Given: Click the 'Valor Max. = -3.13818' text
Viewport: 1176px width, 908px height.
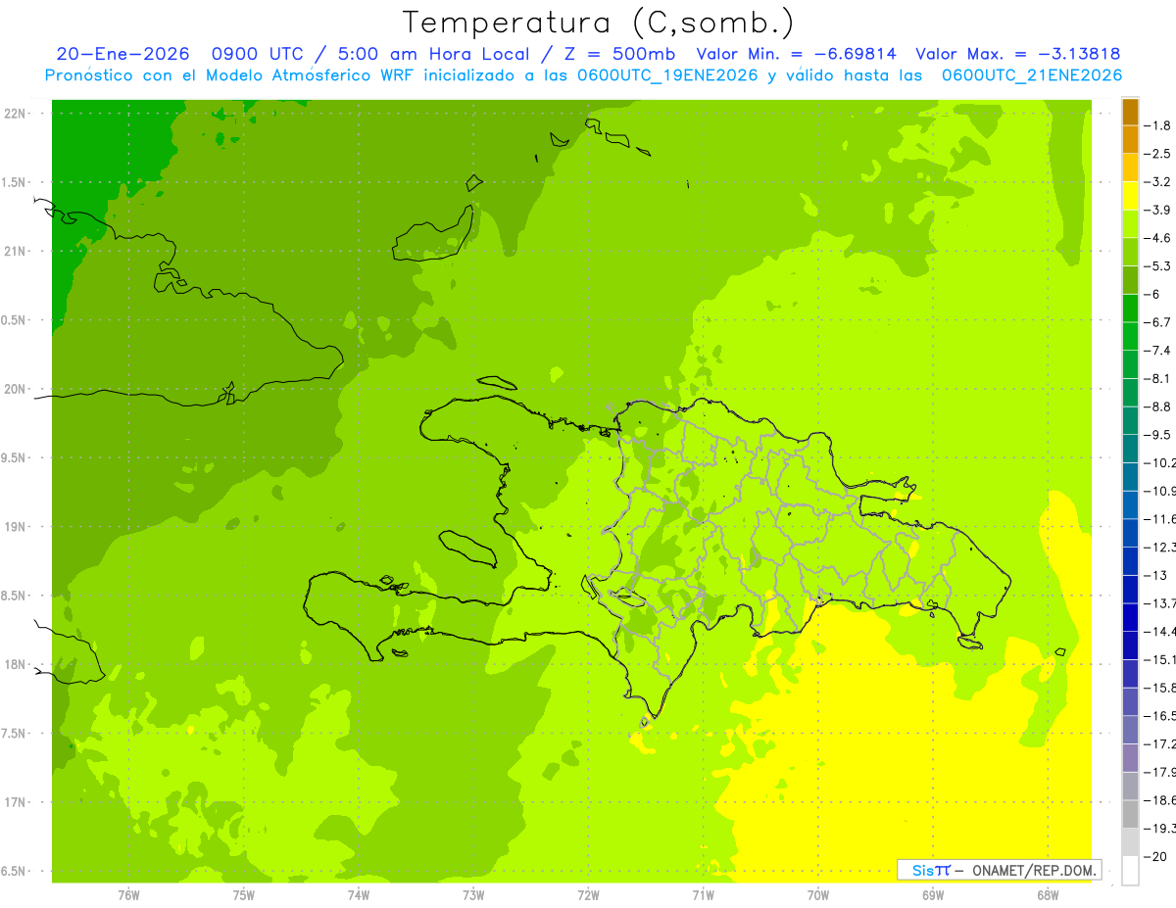Looking at the screenshot, I should coord(1017,54).
